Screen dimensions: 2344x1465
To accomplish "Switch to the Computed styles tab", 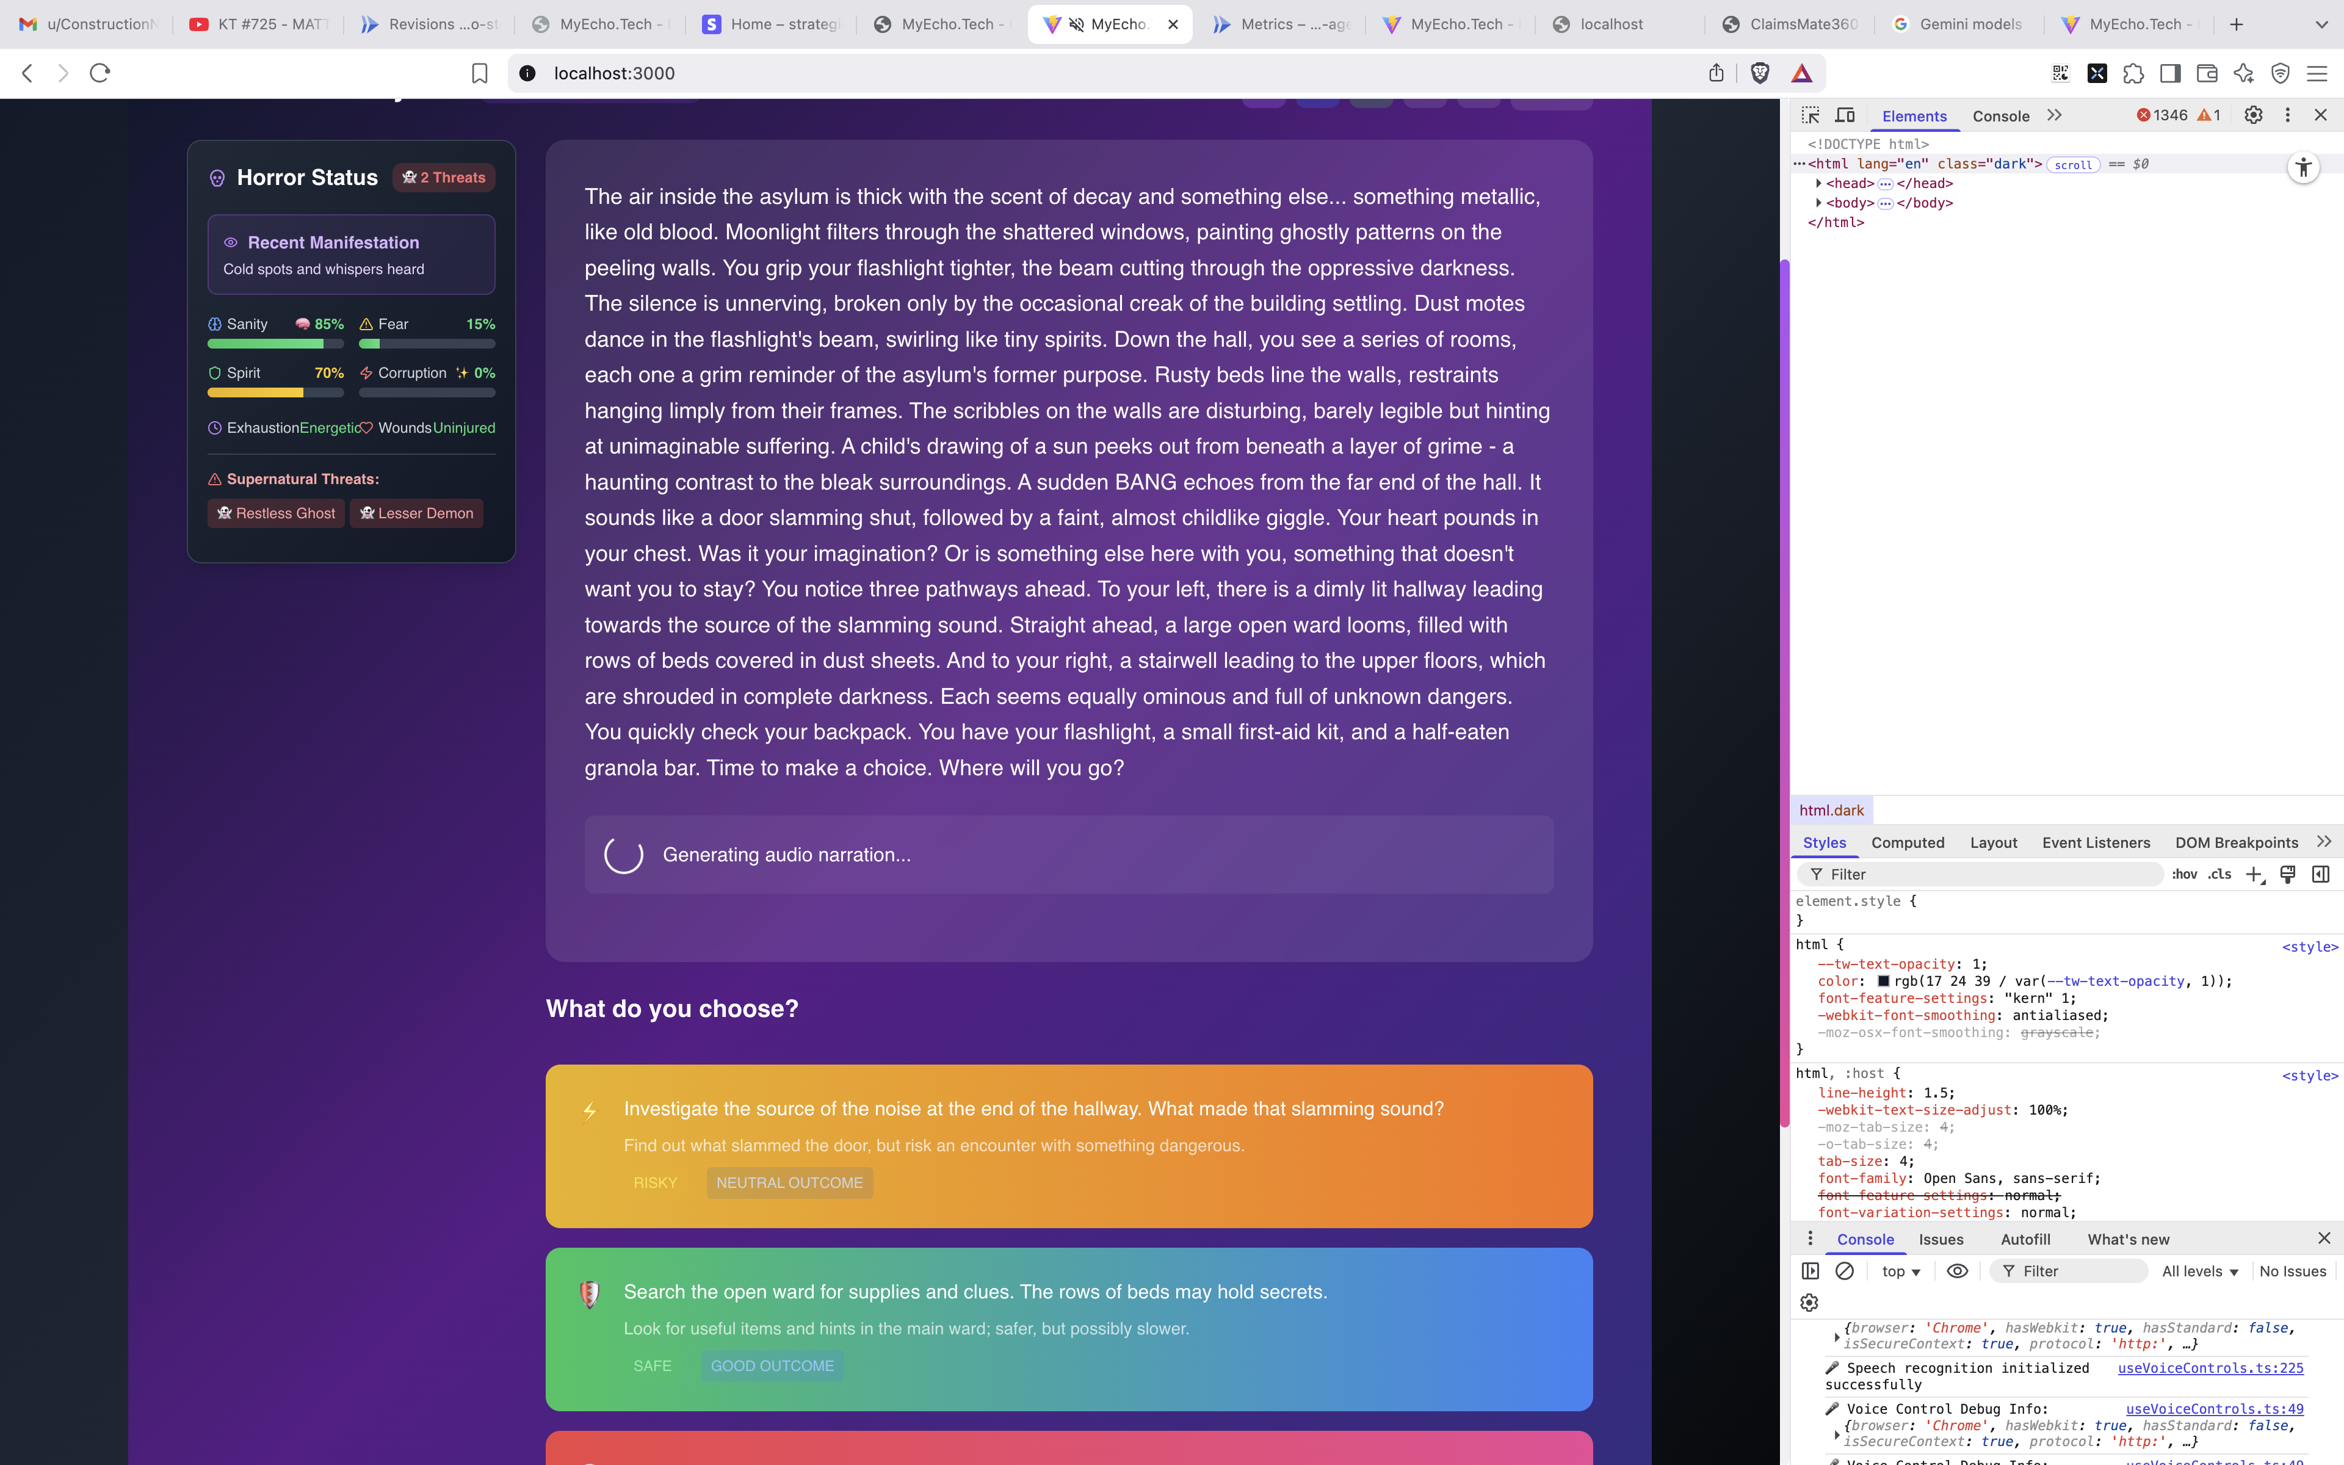I will click(1907, 843).
